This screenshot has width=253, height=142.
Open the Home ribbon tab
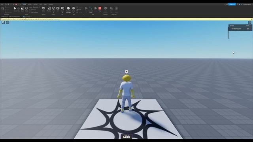pyautogui.click(x=24, y=4)
